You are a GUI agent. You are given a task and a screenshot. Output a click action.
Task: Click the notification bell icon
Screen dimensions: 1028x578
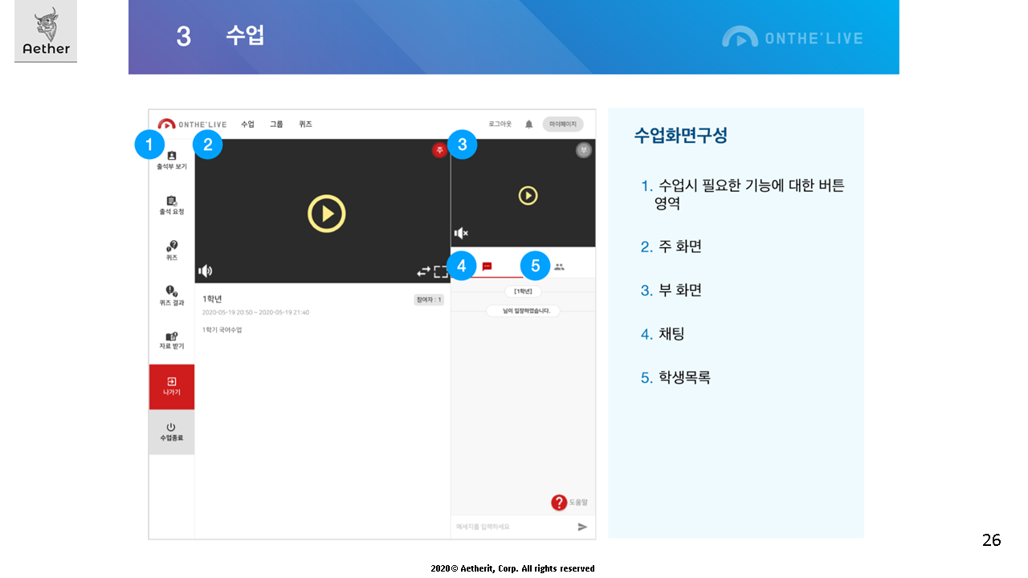[x=528, y=124]
